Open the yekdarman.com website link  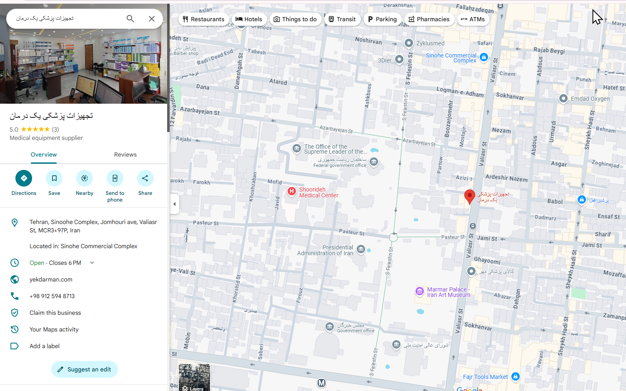click(51, 279)
